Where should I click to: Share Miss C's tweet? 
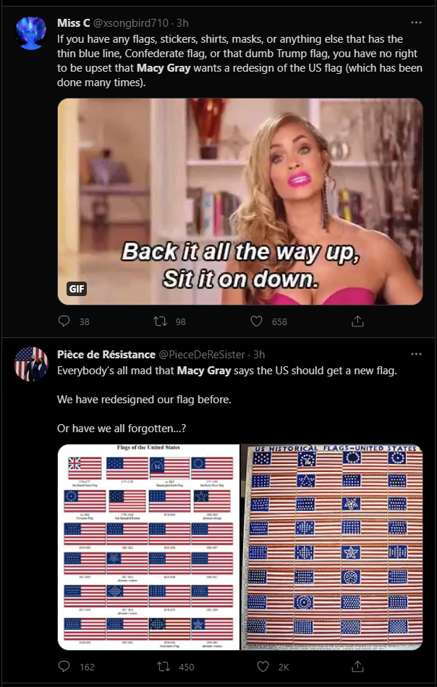(357, 321)
